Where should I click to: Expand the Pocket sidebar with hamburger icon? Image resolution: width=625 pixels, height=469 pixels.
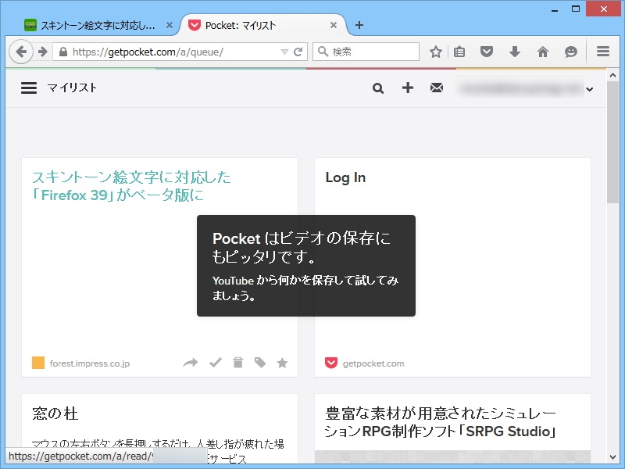pos(27,88)
